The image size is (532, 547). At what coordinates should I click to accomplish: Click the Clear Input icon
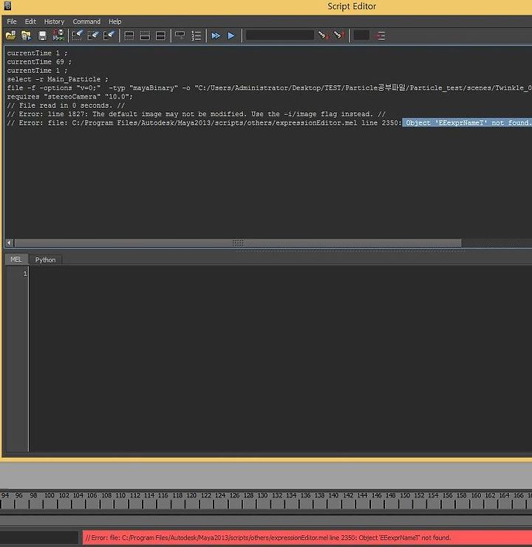93,35
